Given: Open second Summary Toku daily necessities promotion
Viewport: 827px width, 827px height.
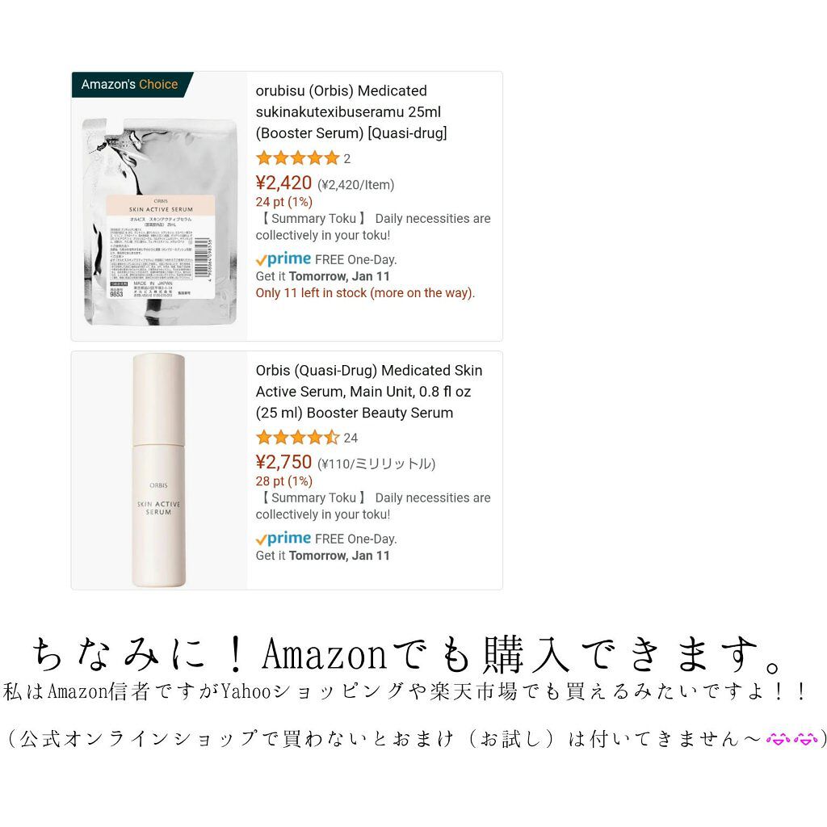Looking at the screenshot, I should 373,506.
